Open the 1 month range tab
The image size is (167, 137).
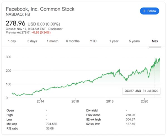52,41
